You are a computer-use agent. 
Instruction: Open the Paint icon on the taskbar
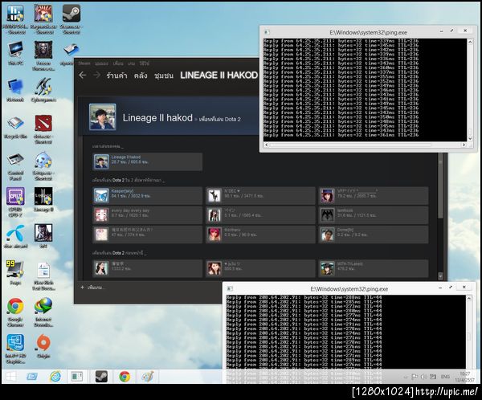(x=148, y=377)
